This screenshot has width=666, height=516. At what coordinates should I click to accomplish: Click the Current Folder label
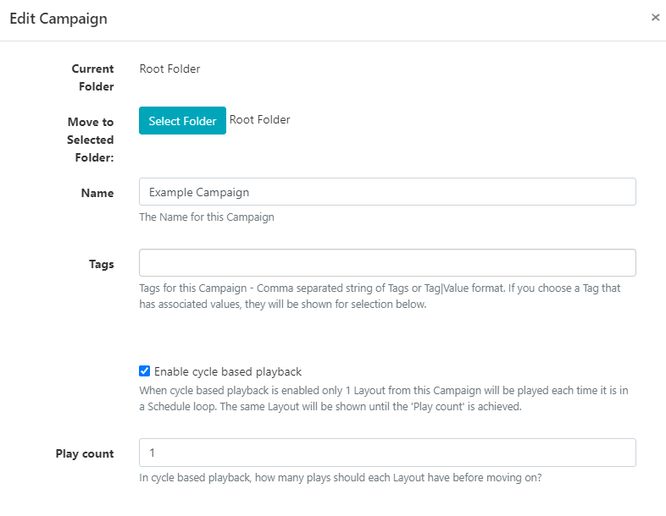point(92,78)
